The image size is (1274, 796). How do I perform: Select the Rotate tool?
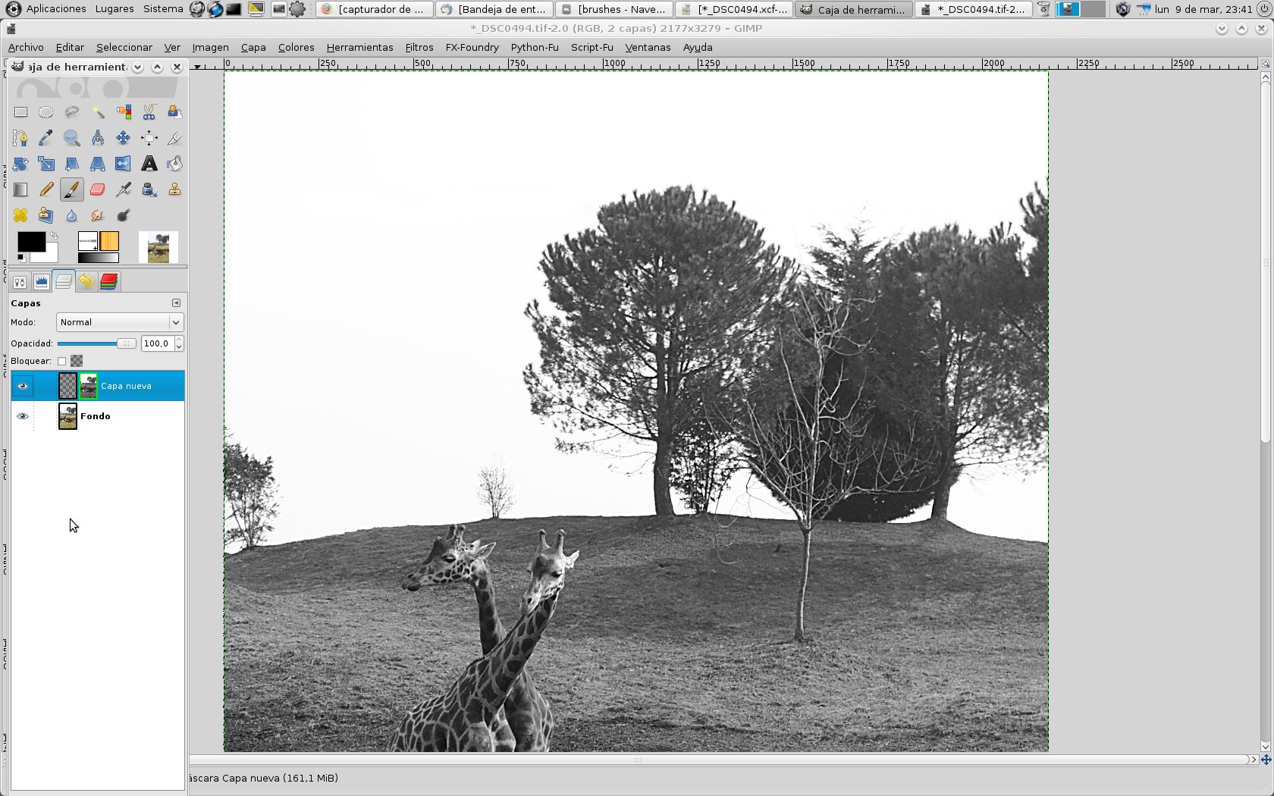click(20, 164)
